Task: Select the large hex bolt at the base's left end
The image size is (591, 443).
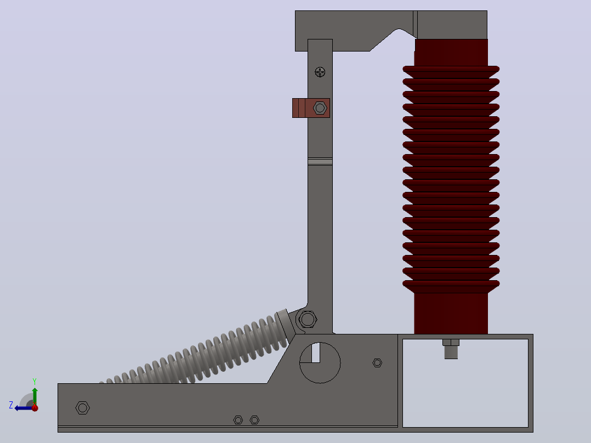Action: tap(83, 407)
